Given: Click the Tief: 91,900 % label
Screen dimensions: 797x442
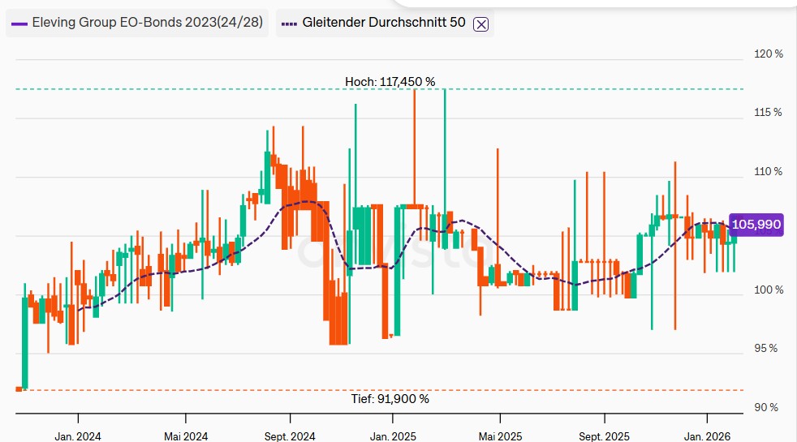Looking at the screenshot, I should [390, 398].
